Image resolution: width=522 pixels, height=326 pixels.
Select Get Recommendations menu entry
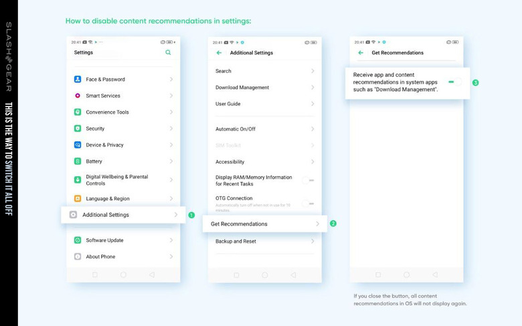pos(264,224)
